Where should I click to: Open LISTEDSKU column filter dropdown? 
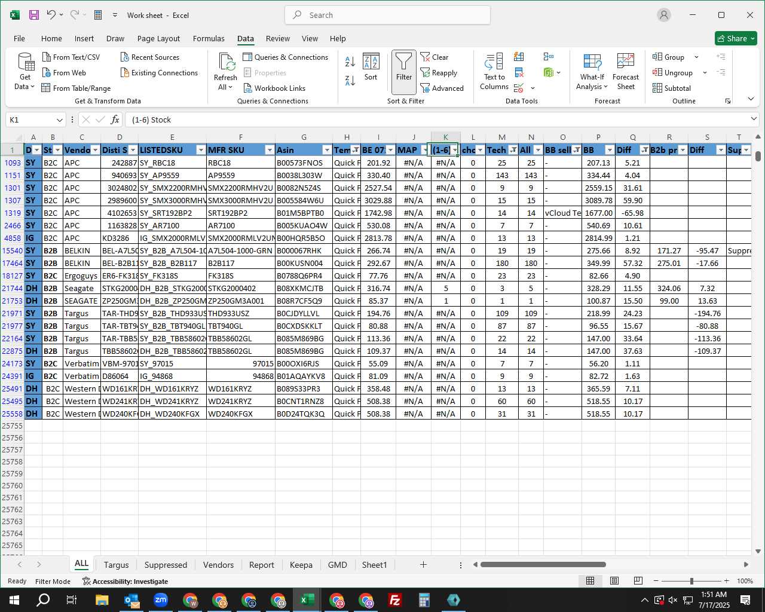click(x=201, y=150)
